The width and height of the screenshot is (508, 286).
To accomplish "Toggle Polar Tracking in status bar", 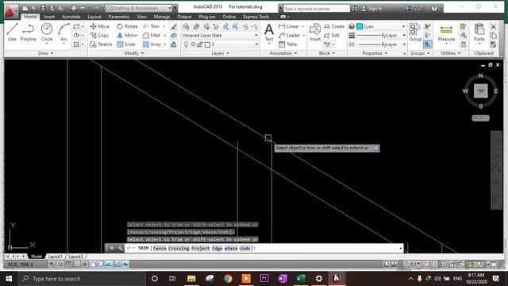I will click(x=85, y=265).
